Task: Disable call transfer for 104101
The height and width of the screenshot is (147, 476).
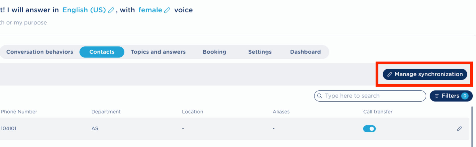Action: (369, 129)
